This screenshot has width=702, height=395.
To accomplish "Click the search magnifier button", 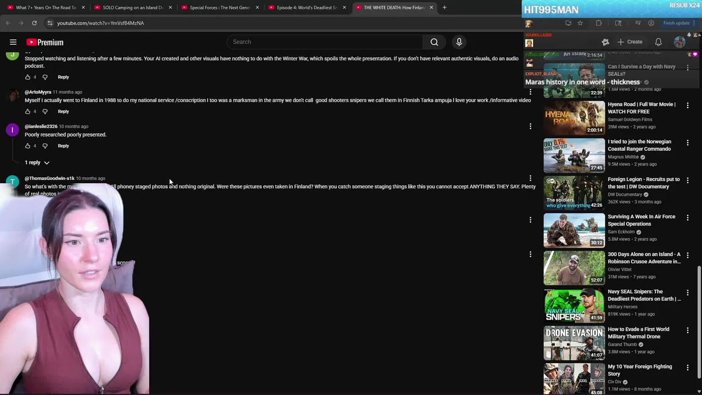I will 434,42.
